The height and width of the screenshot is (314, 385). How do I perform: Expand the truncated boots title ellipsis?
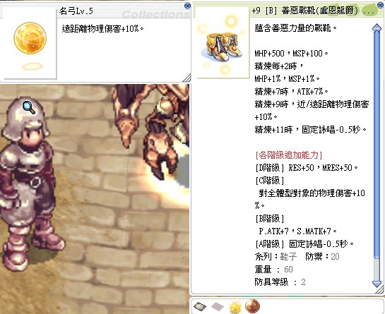[x=369, y=11]
